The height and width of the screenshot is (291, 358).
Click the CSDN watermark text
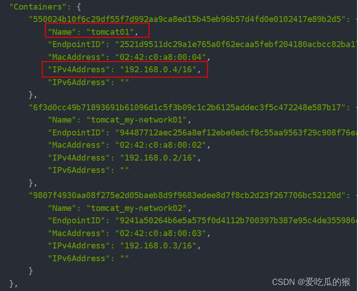[311, 282]
